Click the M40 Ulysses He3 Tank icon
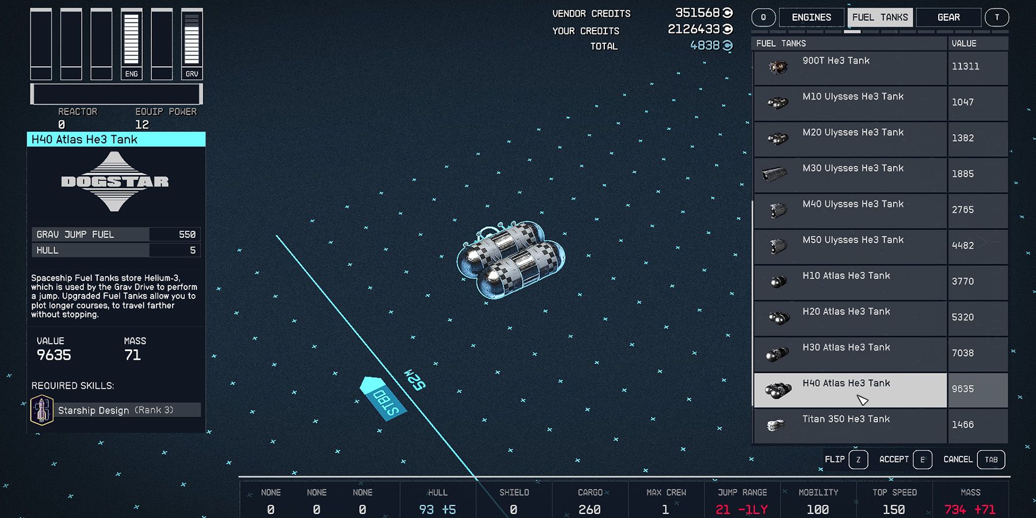The height and width of the screenshot is (518, 1036). [778, 211]
